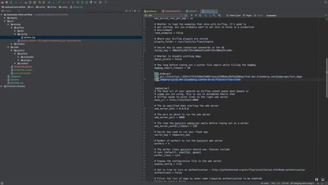Collapse the main folder arrow

click(x=8, y=47)
